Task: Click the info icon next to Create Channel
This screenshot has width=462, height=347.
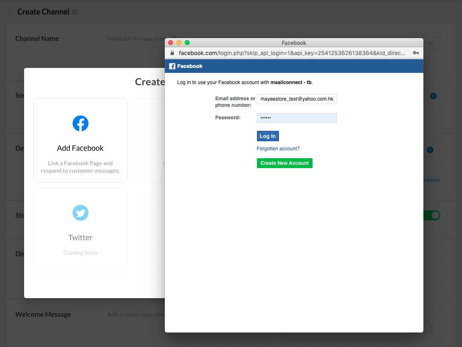Action: (x=75, y=12)
